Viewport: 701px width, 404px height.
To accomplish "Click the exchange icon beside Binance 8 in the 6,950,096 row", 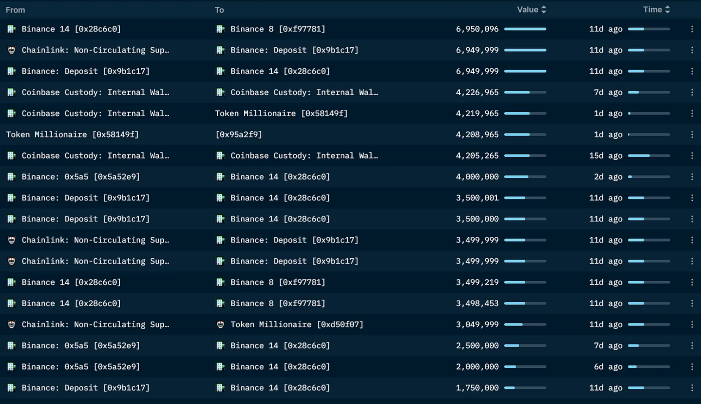I will pos(220,29).
